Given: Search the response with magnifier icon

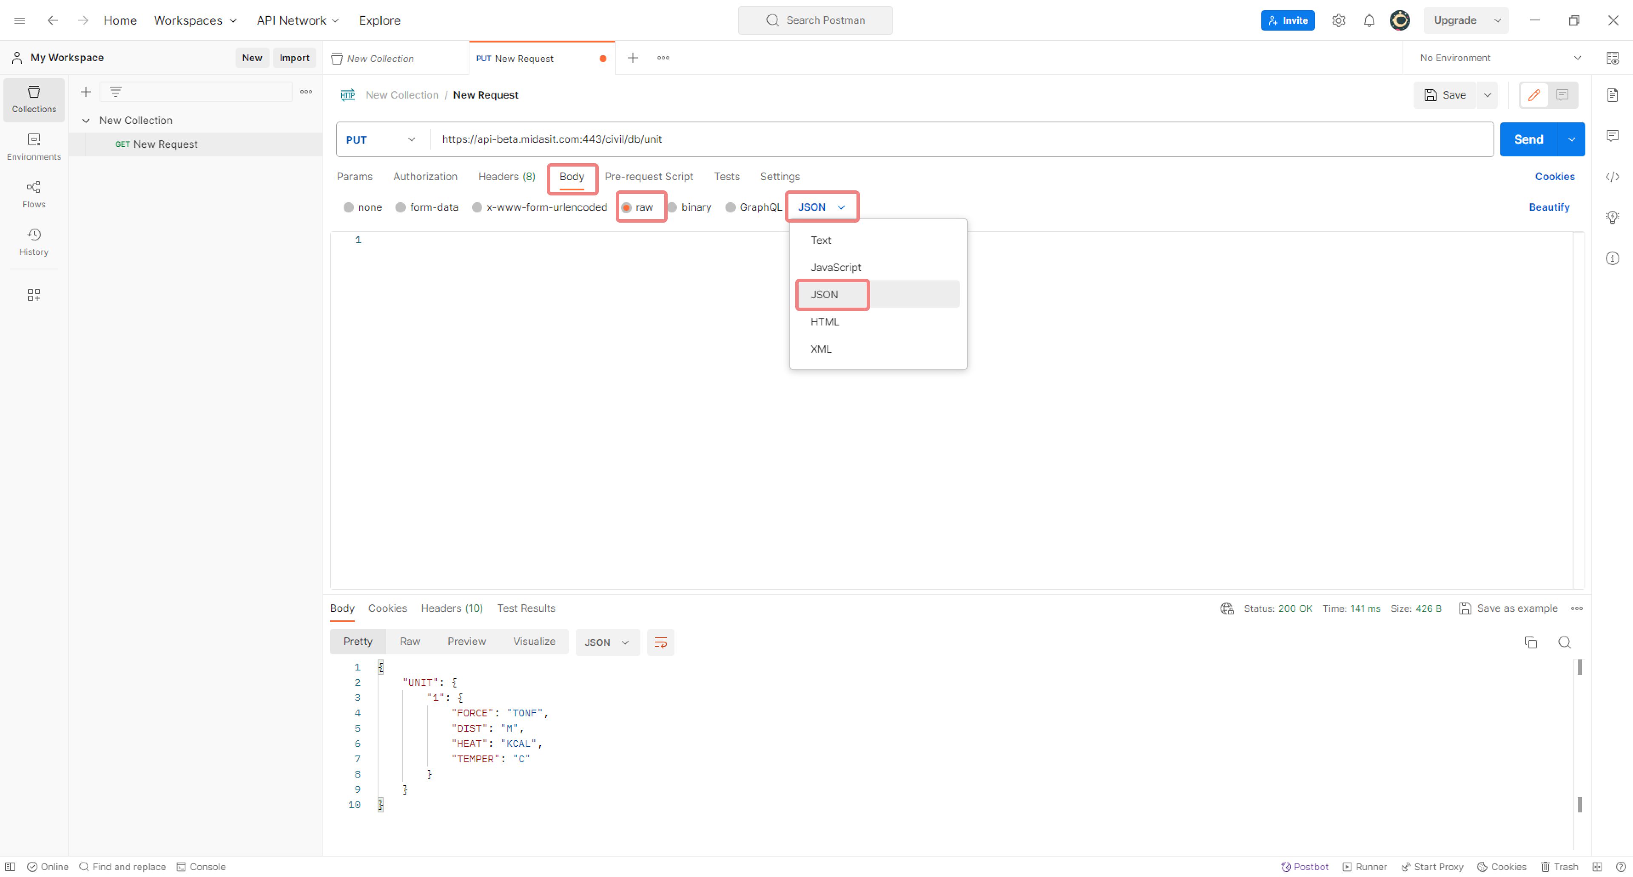Looking at the screenshot, I should pyautogui.click(x=1564, y=643).
